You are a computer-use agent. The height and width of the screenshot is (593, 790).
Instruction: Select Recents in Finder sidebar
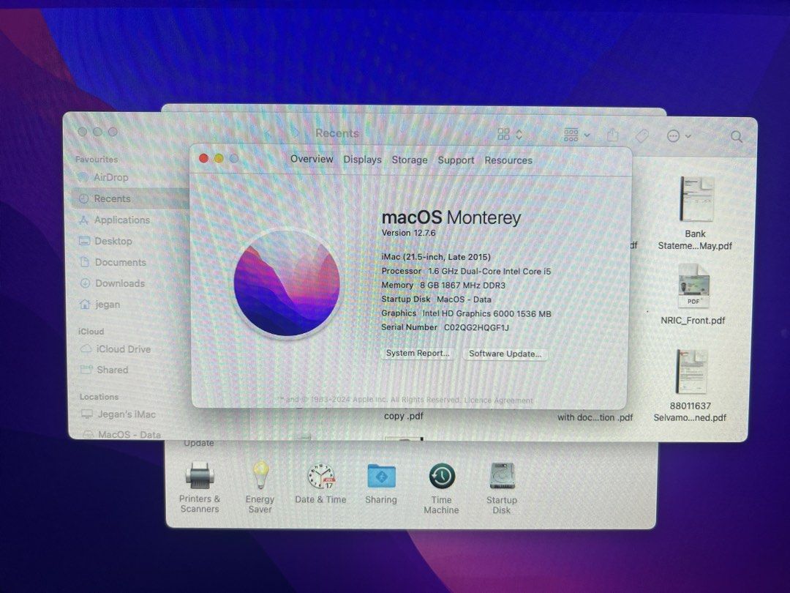tap(130, 198)
